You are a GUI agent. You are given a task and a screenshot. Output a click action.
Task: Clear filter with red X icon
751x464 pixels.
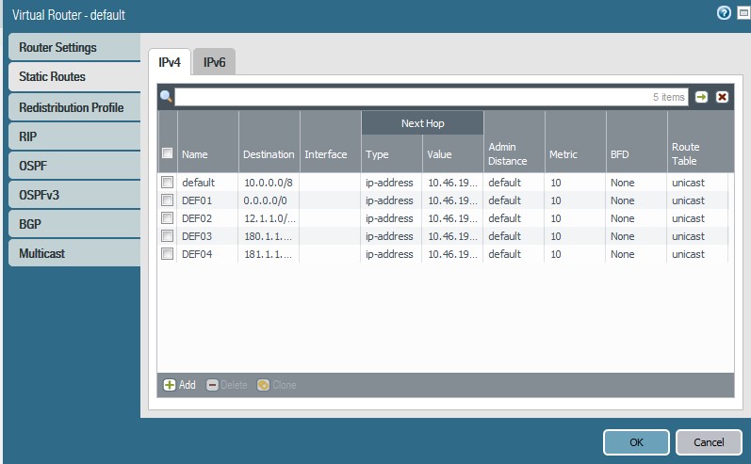click(722, 97)
